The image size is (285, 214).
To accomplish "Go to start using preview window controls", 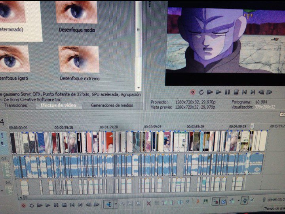I will click(x=245, y=92).
